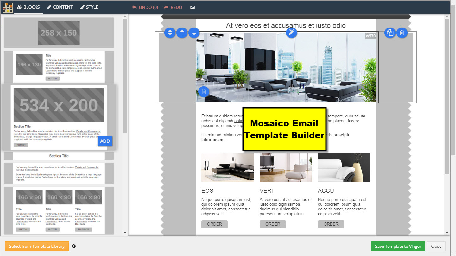Click the Redo button
This screenshot has width=456, height=256.
coord(173,7)
